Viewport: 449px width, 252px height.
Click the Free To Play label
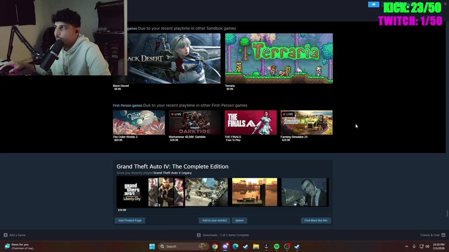(x=233, y=140)
